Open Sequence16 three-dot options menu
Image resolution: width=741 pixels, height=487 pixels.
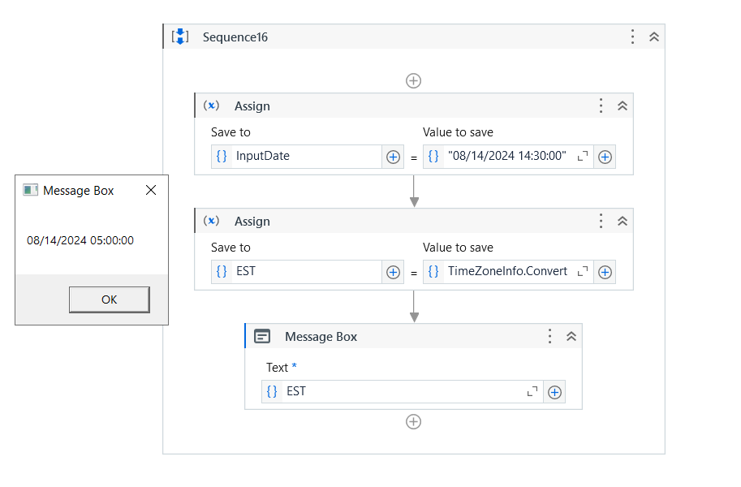[x=632, y=37]
